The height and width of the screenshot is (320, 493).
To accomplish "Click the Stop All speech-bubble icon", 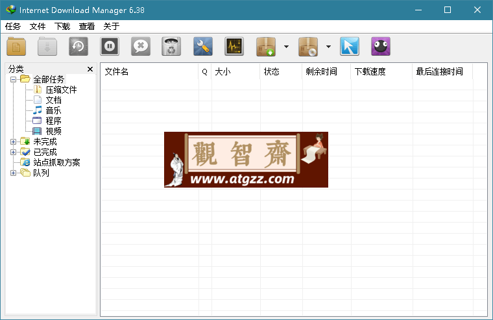I will tap(141, 47).
